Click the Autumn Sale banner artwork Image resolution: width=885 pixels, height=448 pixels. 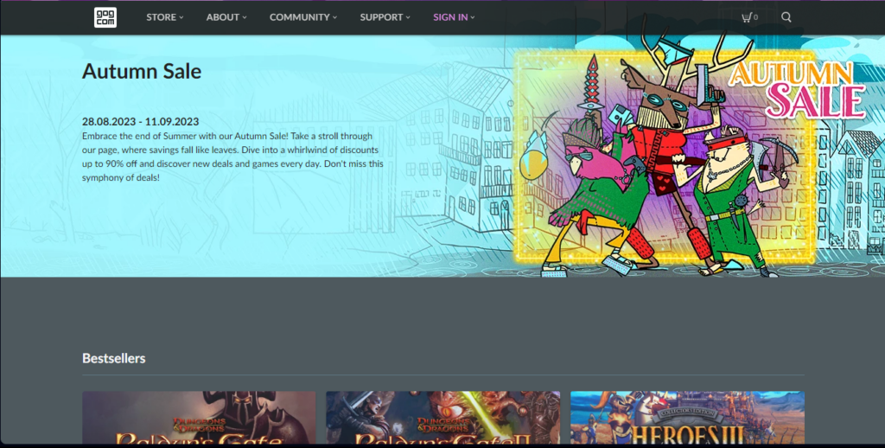666,156
